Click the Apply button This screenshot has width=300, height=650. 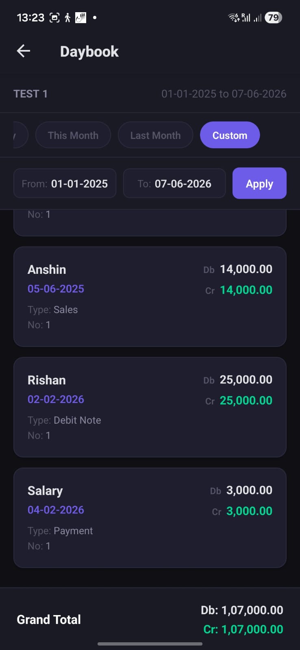(x=259, y=183)
